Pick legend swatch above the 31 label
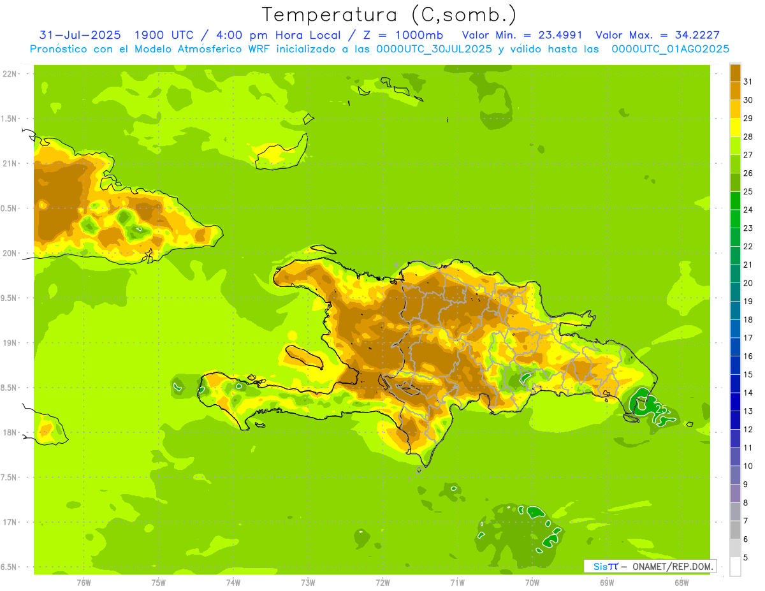Viewport: 765px width, 591px height. click(x=735, y=73)
